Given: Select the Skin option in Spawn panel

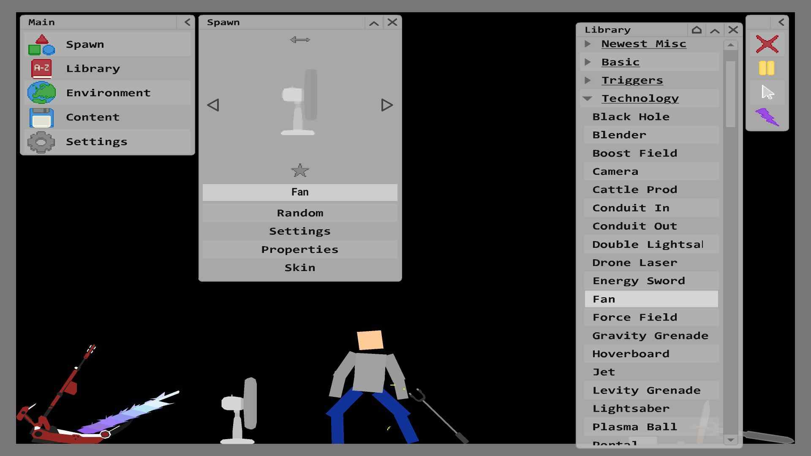Looking at the screenshot, I should point(299,267).
